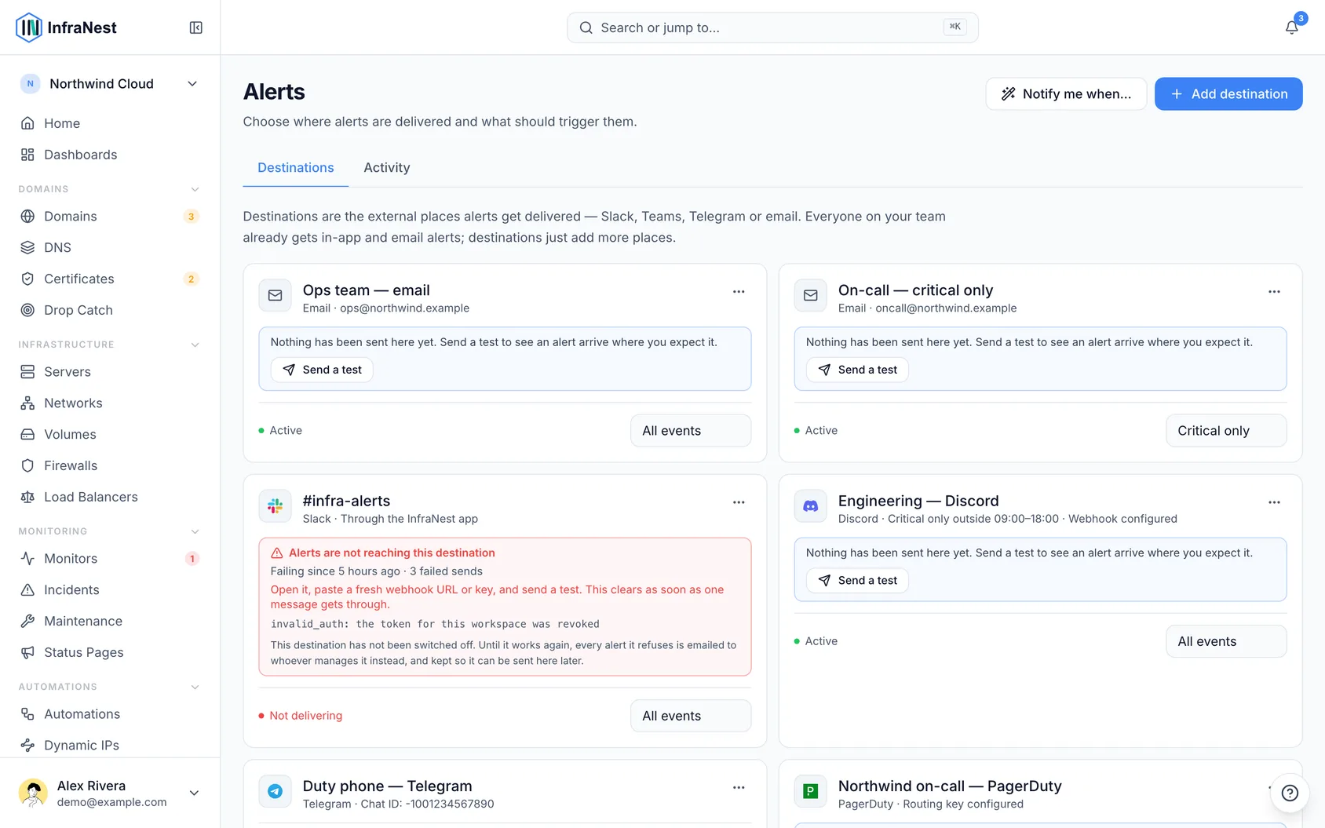Change #infra-alerts All events filter

(691, 716)
